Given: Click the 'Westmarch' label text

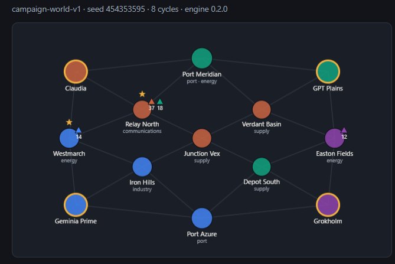Looking at the screenshot, I should pyautogui.click(x=69, y=154).
